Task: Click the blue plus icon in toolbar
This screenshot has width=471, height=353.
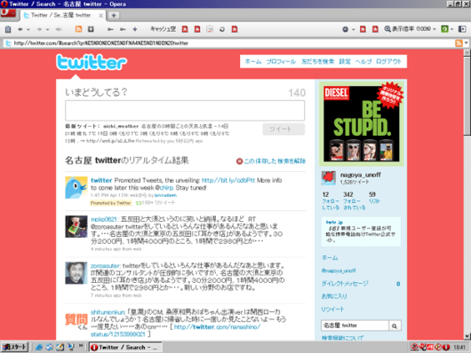Action: 135,29
